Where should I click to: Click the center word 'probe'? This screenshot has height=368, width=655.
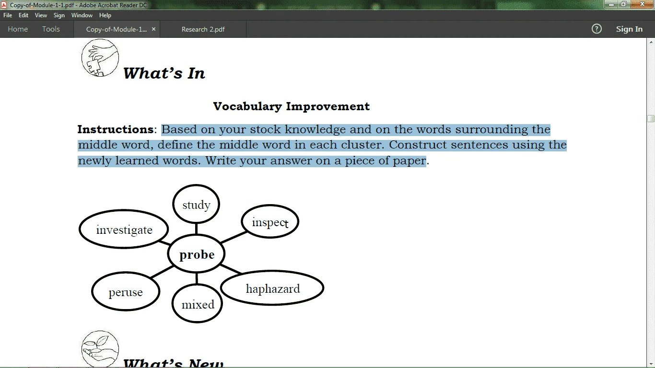197,255
